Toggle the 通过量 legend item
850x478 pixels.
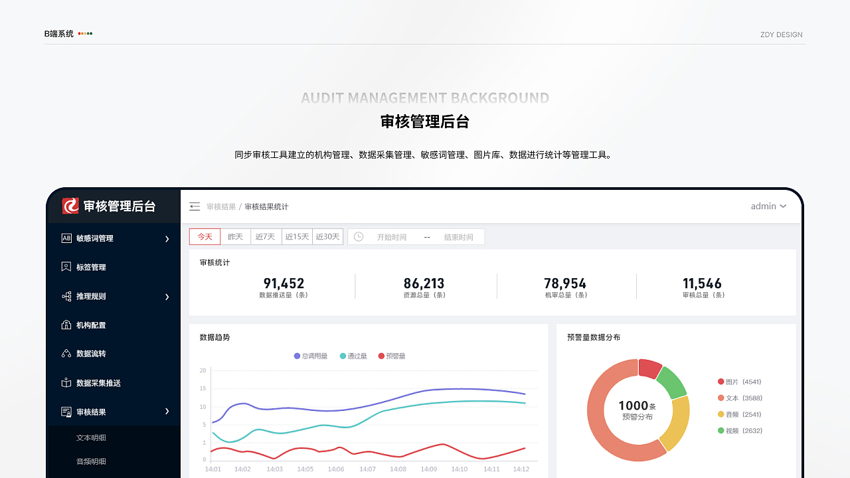(x=353, y=356)
